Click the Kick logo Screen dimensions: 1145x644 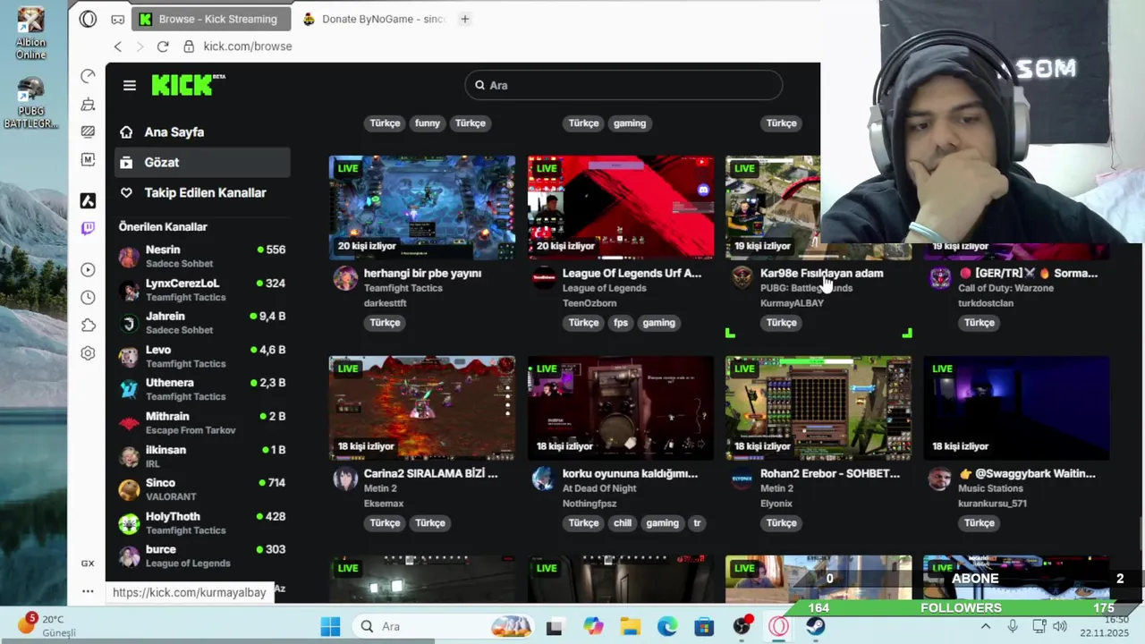(x=188, y=85)
